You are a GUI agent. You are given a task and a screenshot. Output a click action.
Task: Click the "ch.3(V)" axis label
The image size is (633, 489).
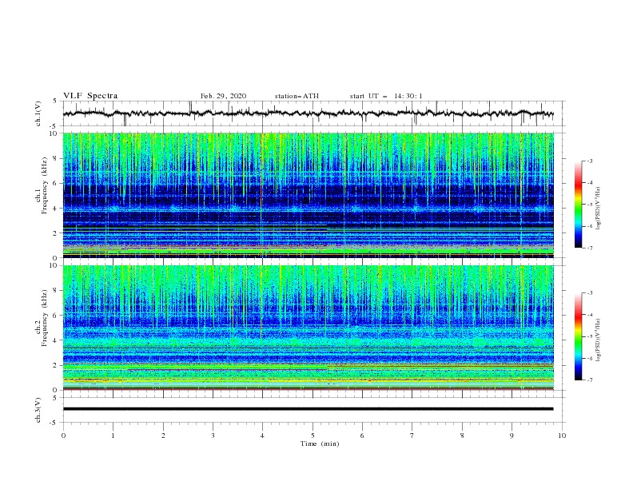click(x=38, y=410)
